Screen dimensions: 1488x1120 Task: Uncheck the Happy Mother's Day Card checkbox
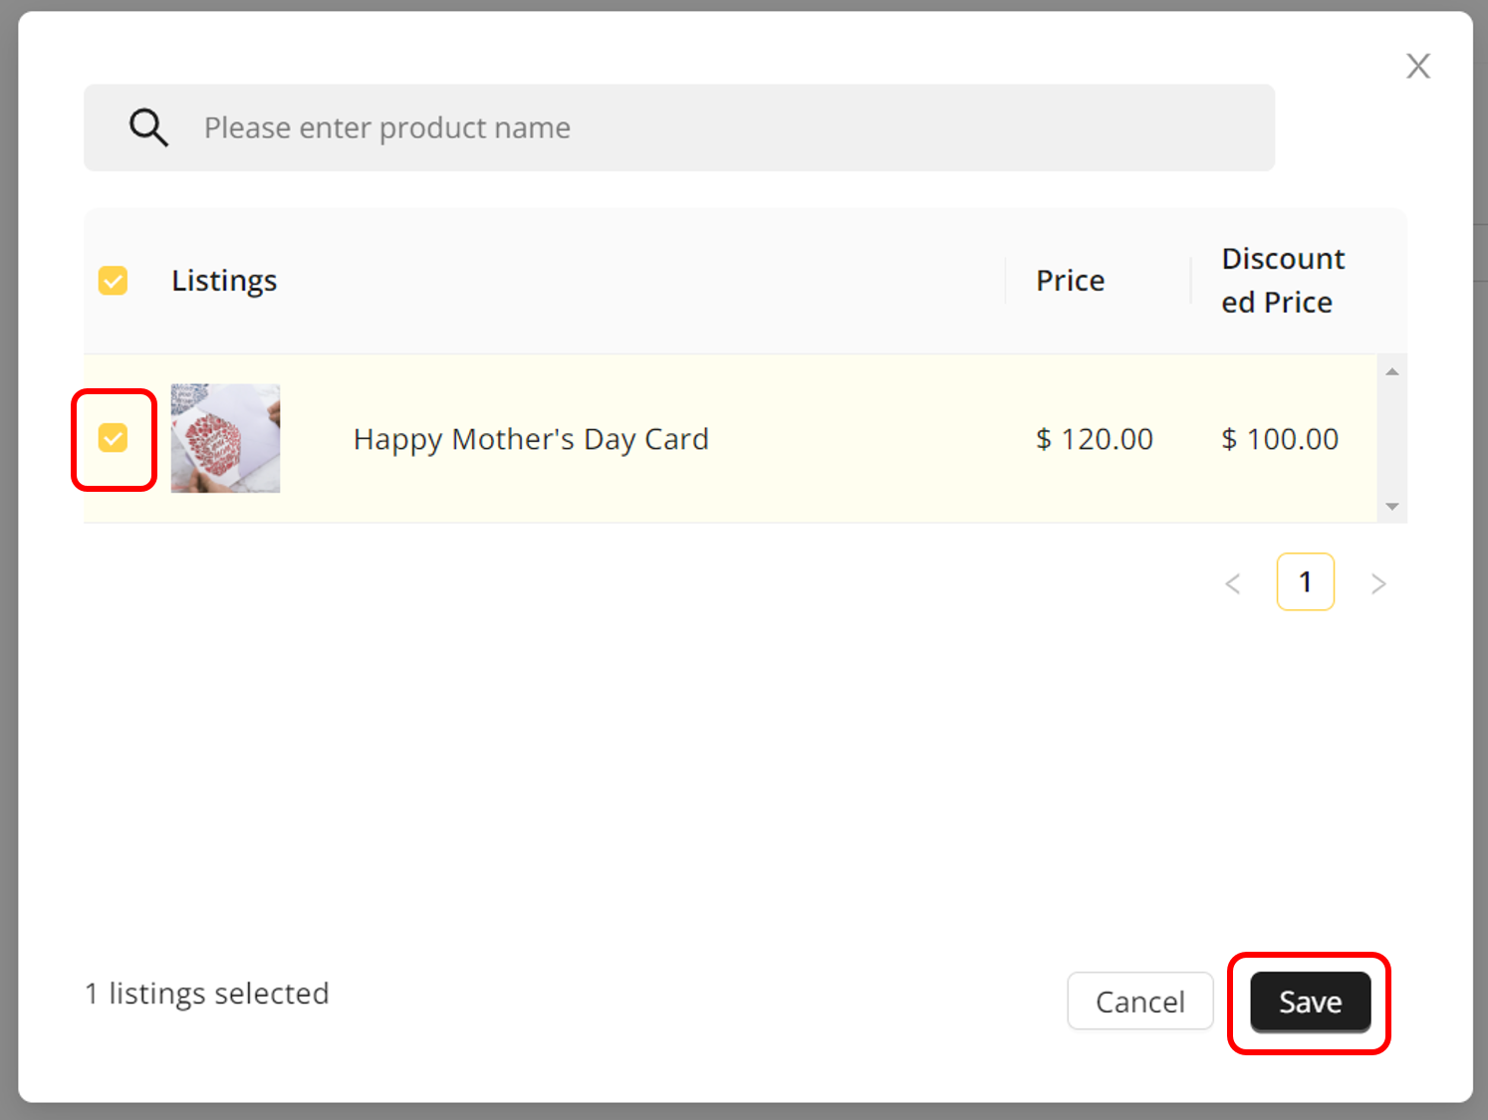coord(114,438)
